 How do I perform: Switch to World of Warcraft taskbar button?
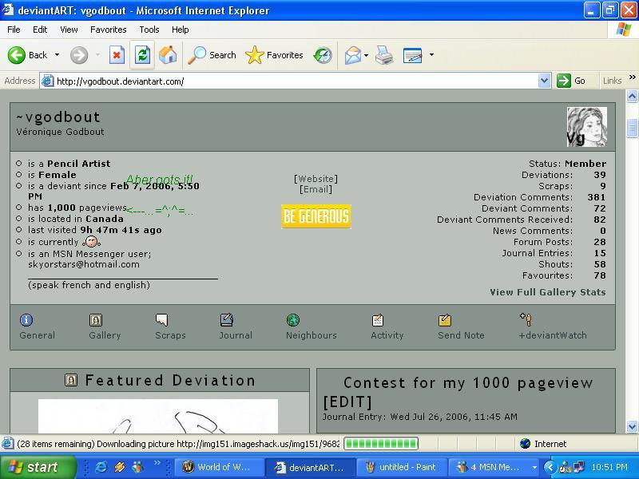[x=219, y=467]
